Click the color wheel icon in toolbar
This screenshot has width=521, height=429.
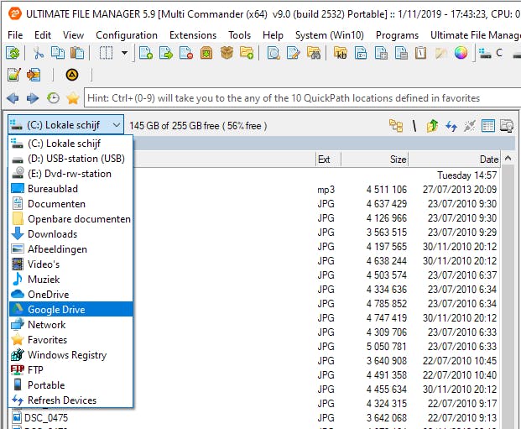[461, 53]
